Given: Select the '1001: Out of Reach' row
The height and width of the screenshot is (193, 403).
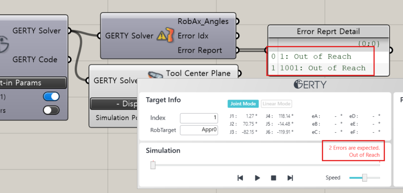Looking at the screenshot, I should (328, 68).
